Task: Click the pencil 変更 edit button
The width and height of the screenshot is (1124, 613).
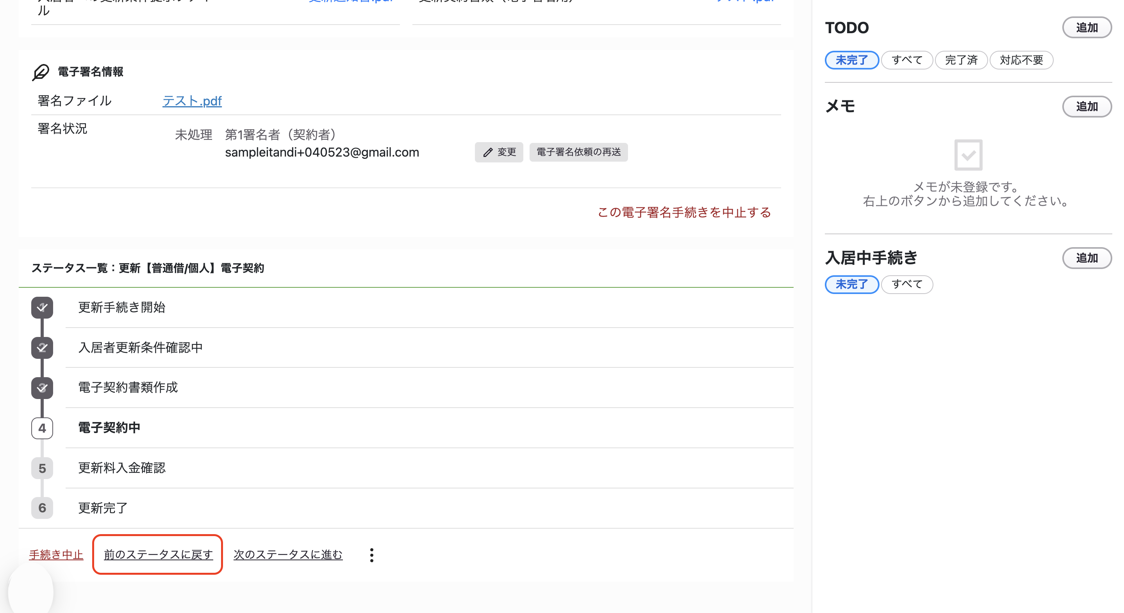Action: click(499, 152)
